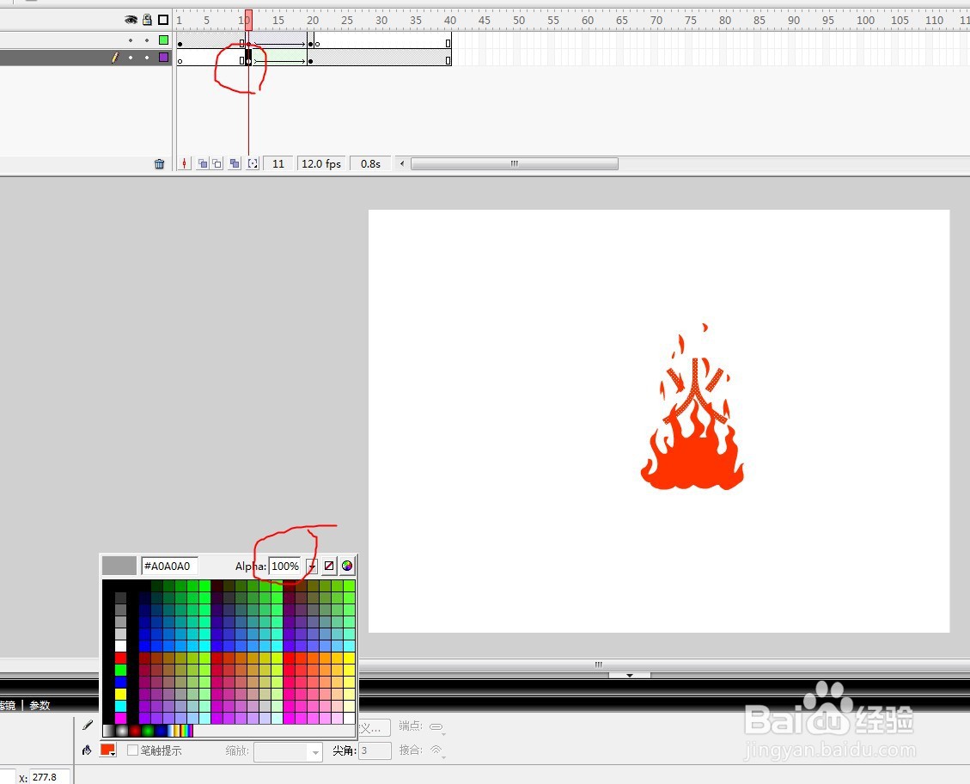Click the timeline horizontal scrollbar thumb
This screenshot has width=970, height=784.
point(514,164)
